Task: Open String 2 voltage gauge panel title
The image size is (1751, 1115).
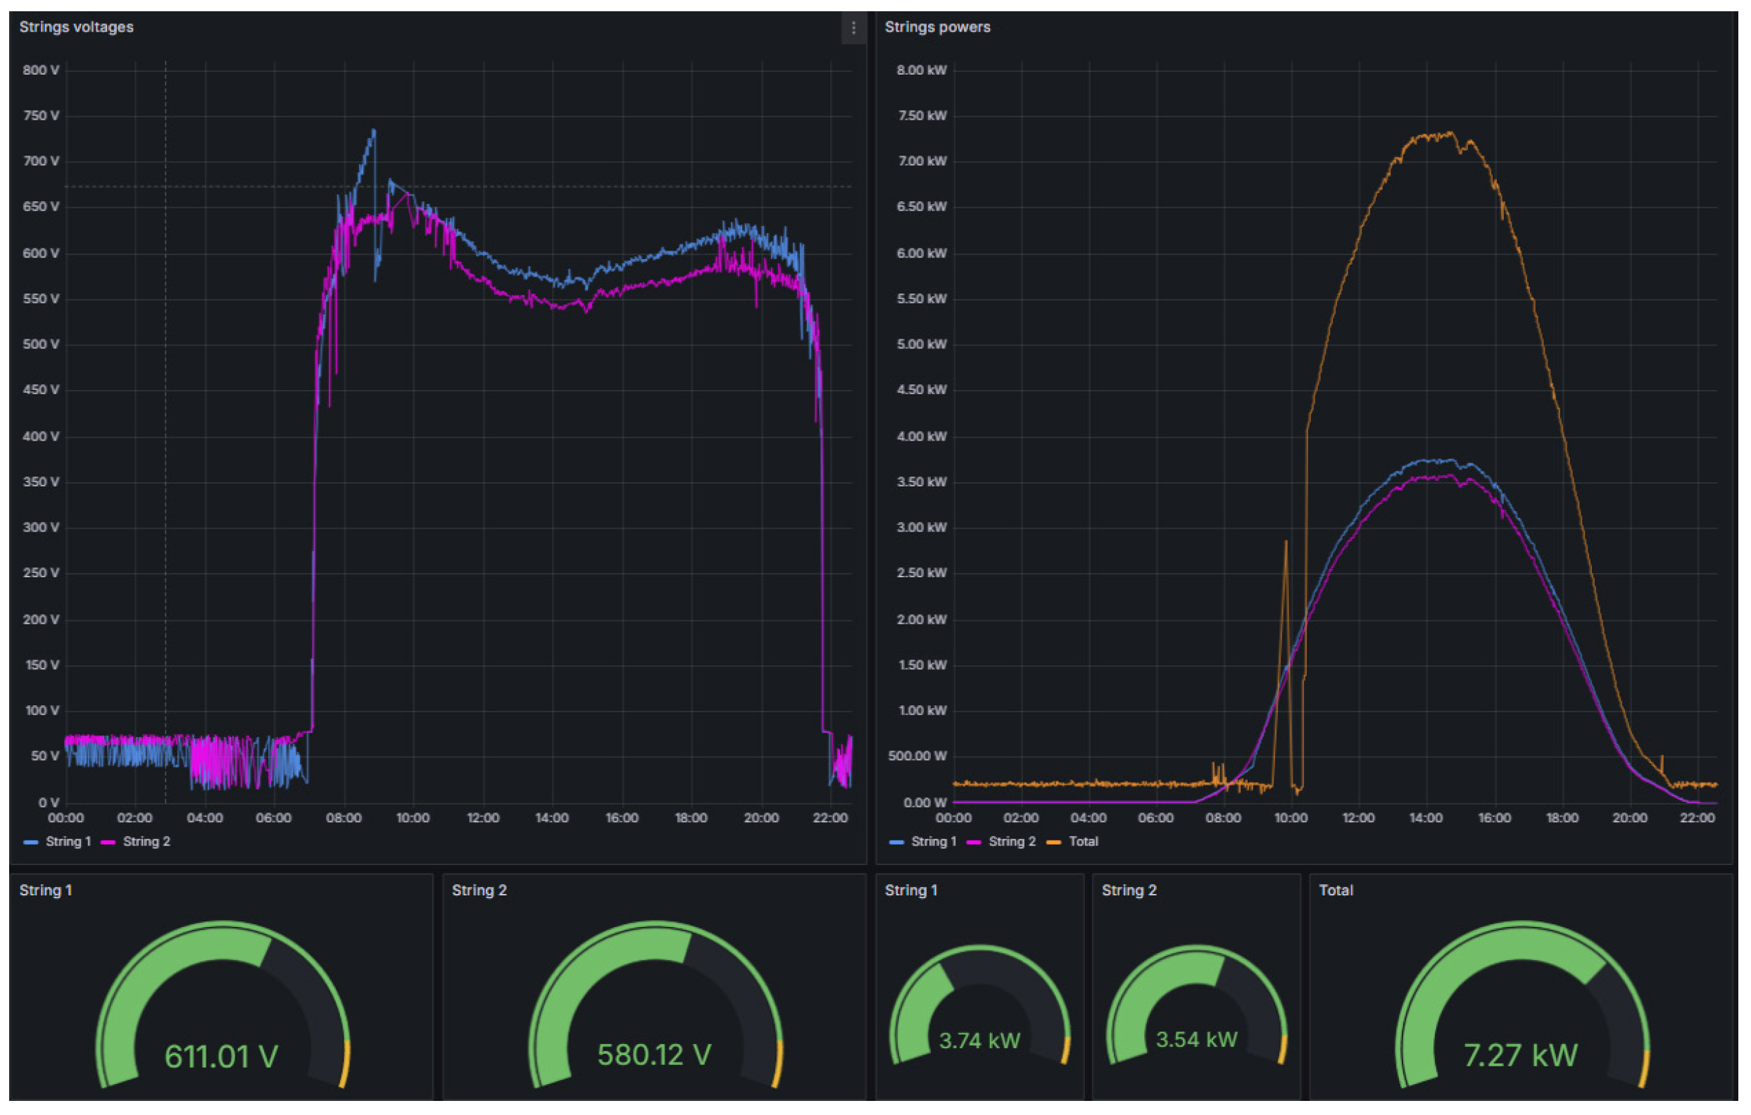Action: [x=479, y=890]
